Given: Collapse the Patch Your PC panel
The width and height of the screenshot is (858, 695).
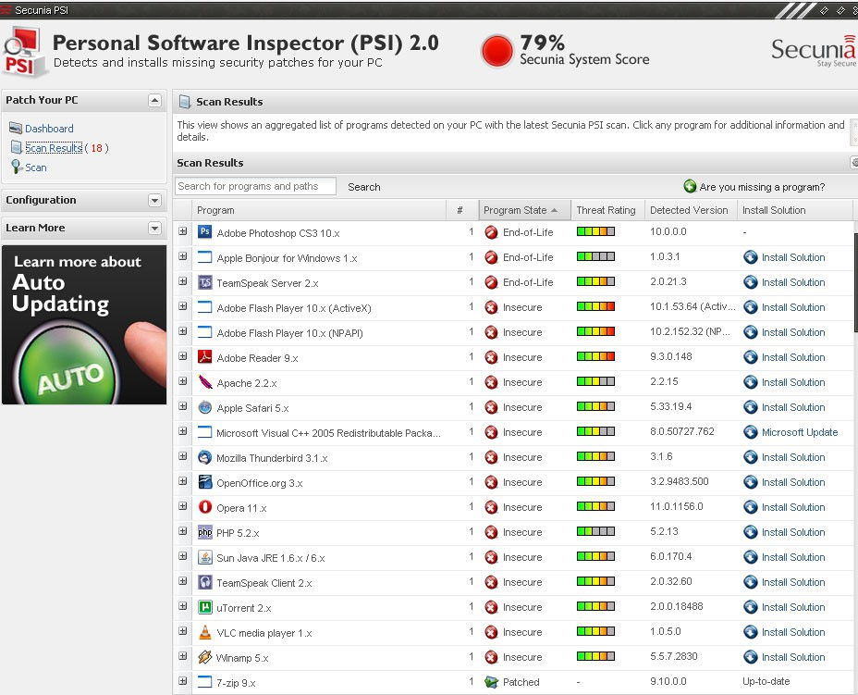Looking at the screenshot, I should click(x=154, y=100).
